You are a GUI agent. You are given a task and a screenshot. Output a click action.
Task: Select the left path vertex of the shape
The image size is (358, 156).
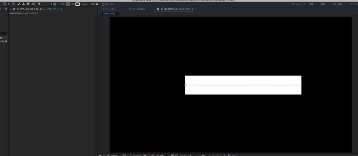pos(185,85)
